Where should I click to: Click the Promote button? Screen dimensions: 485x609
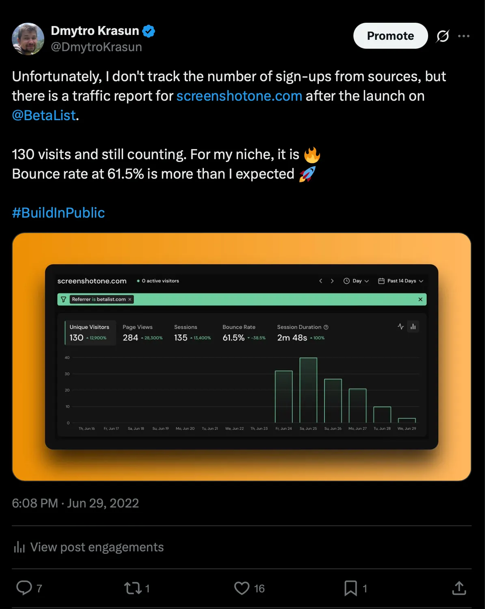click(x=390, y=36)
